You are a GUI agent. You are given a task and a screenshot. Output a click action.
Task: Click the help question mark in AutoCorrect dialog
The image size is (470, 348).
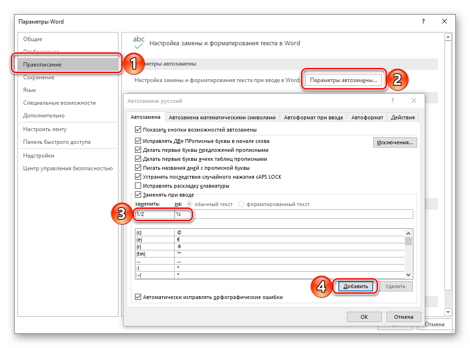pos(392,101)
